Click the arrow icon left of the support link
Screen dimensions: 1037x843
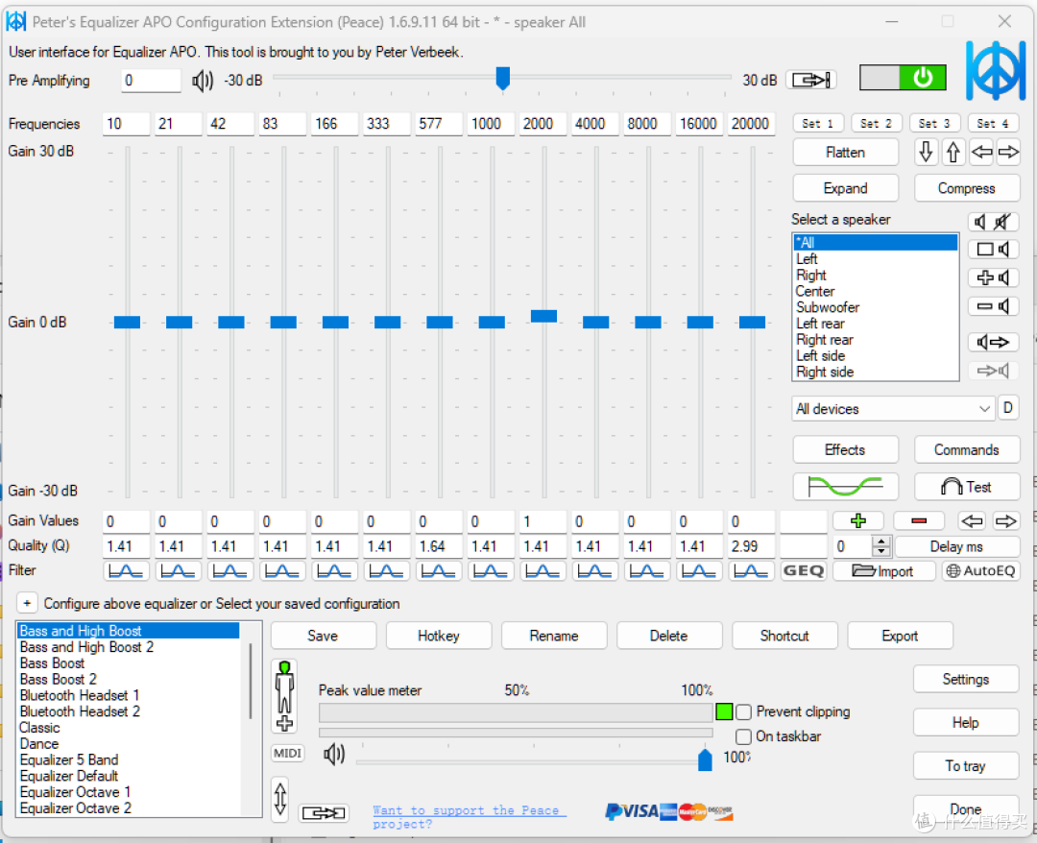[x=324, y=812]
